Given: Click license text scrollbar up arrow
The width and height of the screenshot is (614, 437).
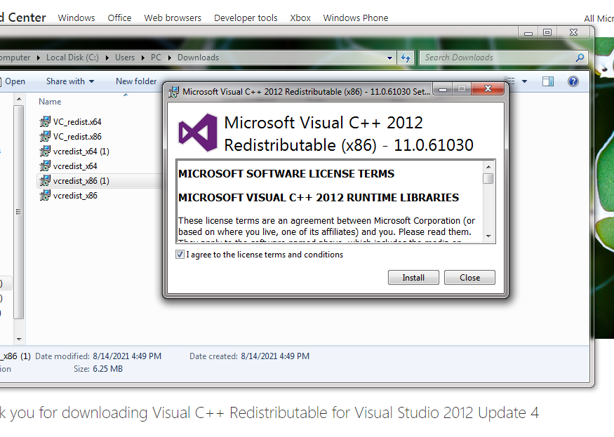Looking at the screenshot, I should coord(488,167).
